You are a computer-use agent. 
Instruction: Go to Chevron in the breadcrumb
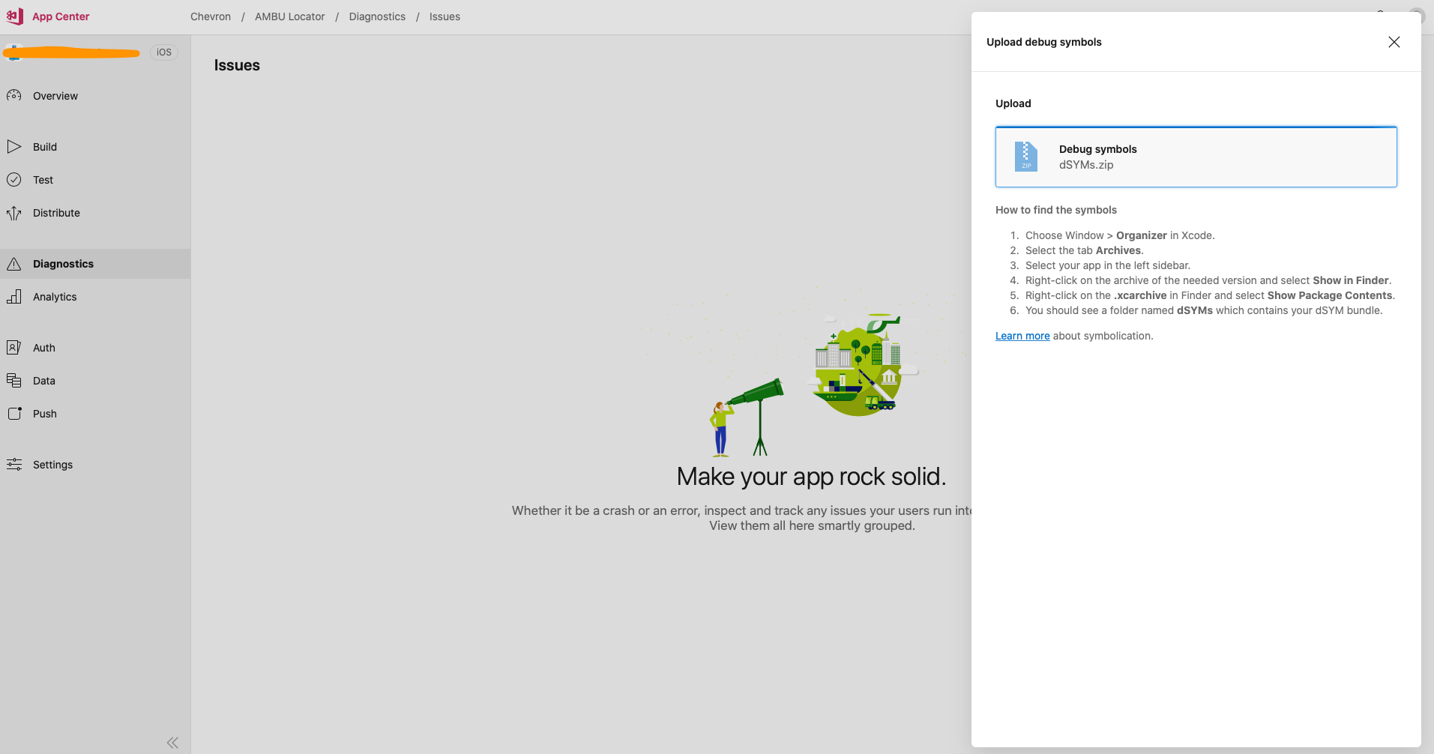click(211, 16)
